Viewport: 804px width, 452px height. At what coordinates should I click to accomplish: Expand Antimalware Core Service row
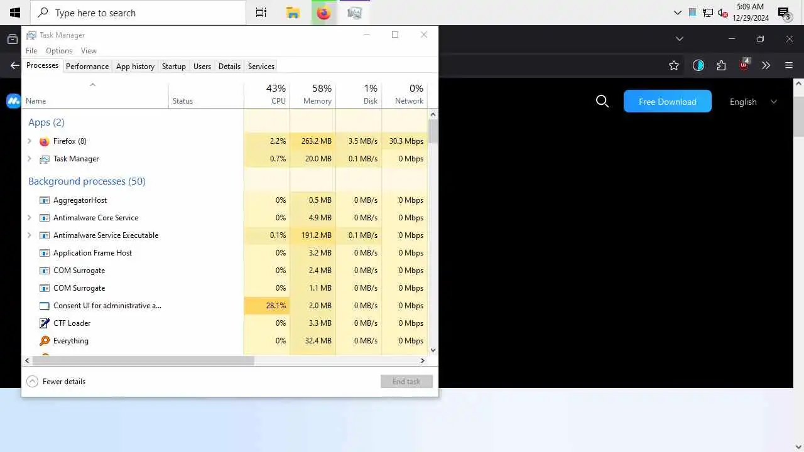30,218
